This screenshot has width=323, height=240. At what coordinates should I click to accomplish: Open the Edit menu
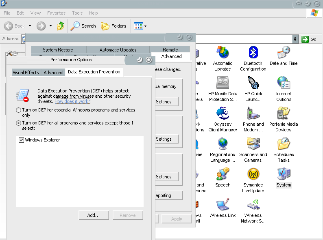(20, 13)
